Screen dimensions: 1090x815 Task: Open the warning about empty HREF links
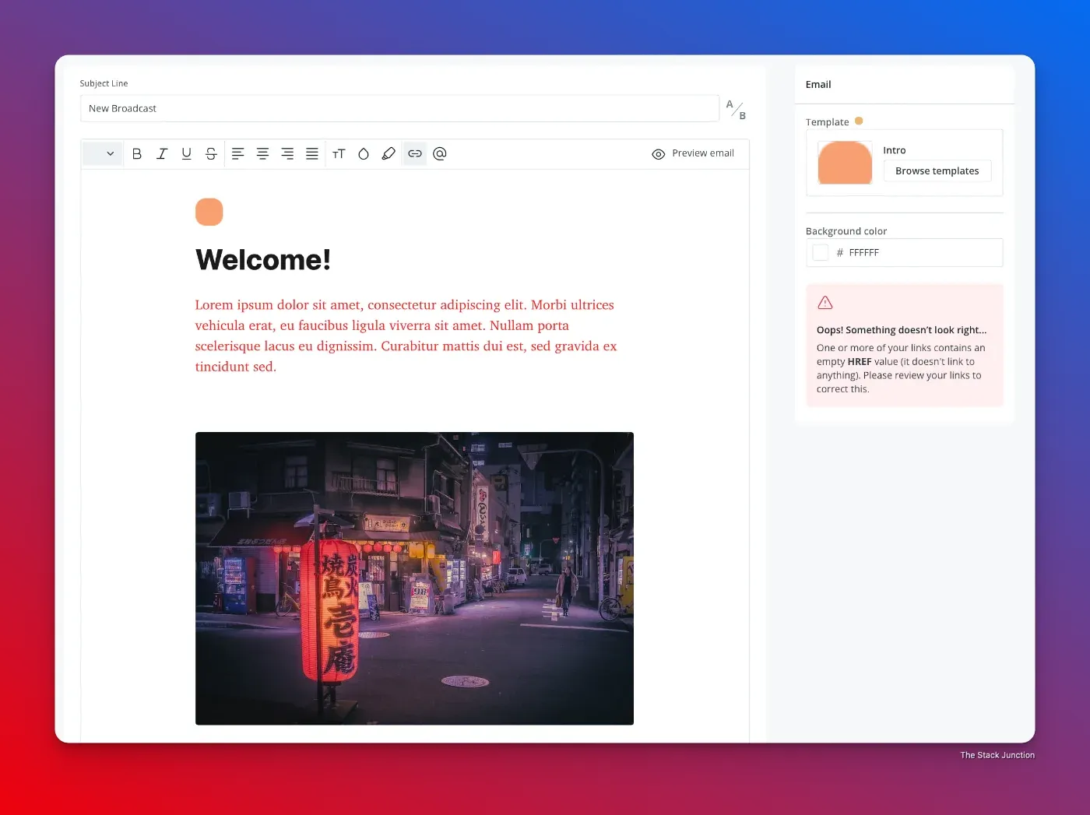point(903,345)
